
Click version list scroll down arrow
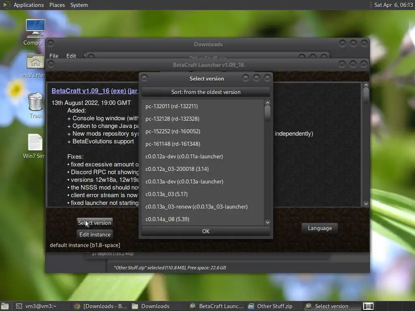pos(267,222)
